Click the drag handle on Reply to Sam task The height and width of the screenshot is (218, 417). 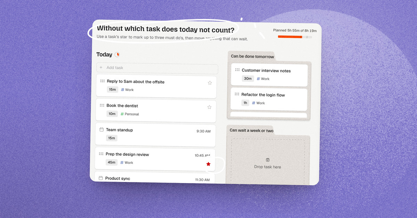102,81
